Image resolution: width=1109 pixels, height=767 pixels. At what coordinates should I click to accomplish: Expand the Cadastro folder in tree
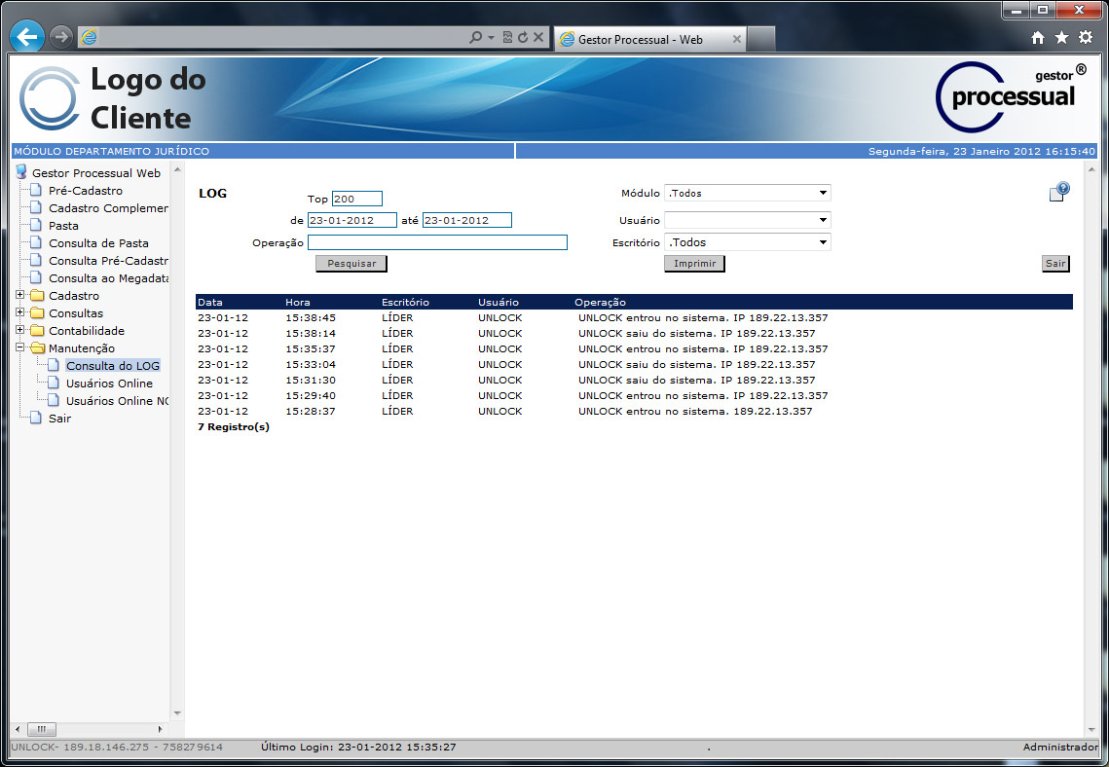[x=20, y=295]
